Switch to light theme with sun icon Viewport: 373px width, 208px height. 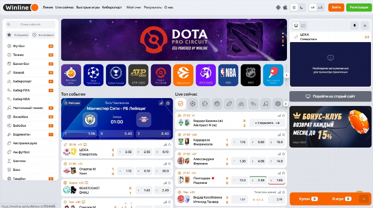294,7
